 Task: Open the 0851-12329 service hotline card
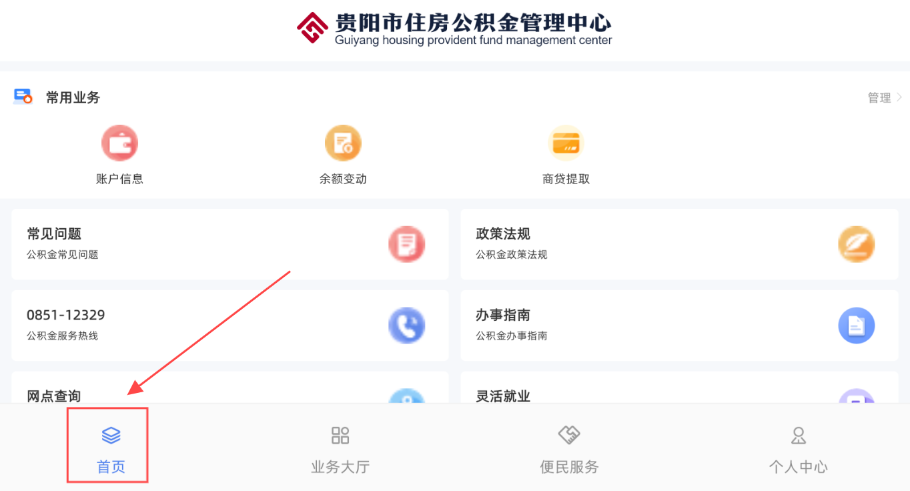(x=230, y=326)
